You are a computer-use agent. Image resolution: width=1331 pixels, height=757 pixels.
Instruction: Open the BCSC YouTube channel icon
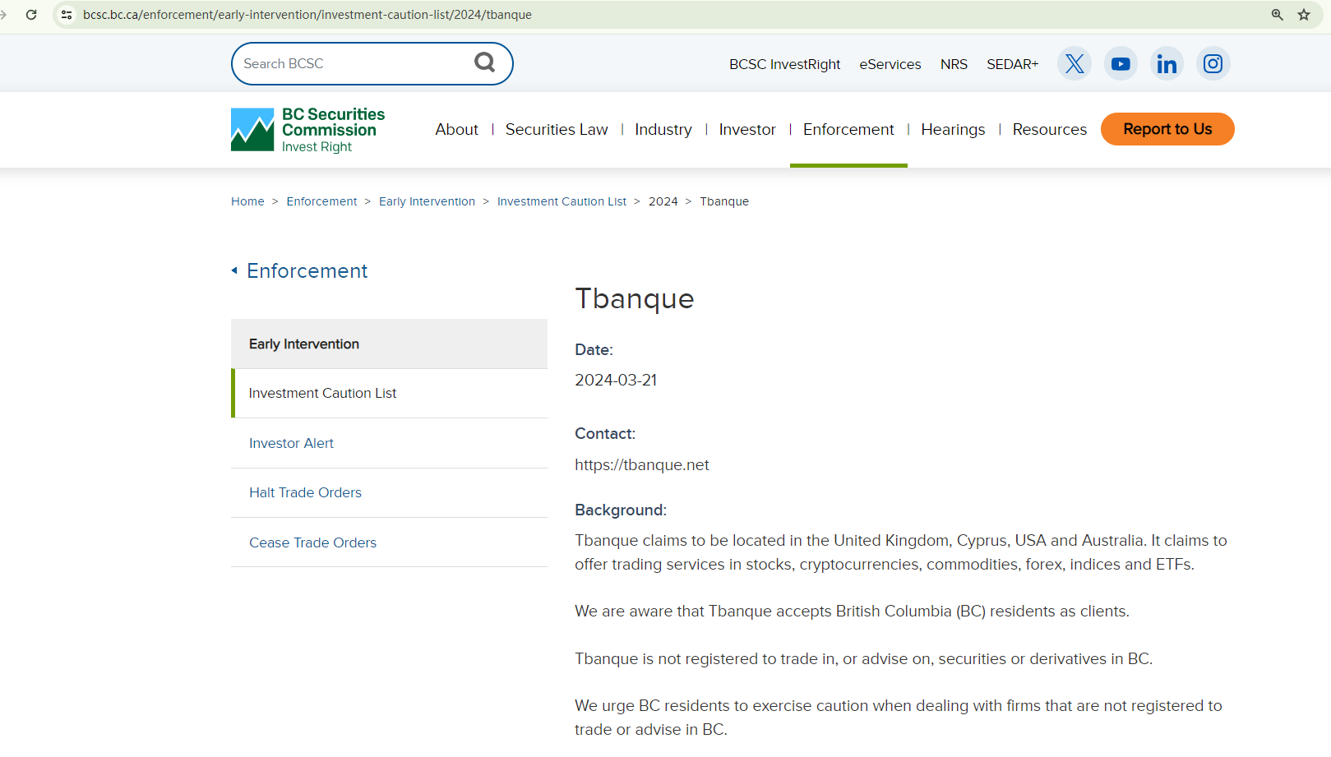[x=1120, y=64]
